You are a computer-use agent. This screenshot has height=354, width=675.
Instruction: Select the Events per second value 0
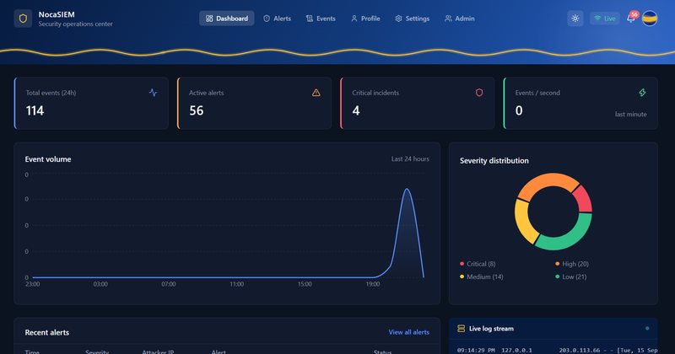pyautogui.click(x=519, y=110)
